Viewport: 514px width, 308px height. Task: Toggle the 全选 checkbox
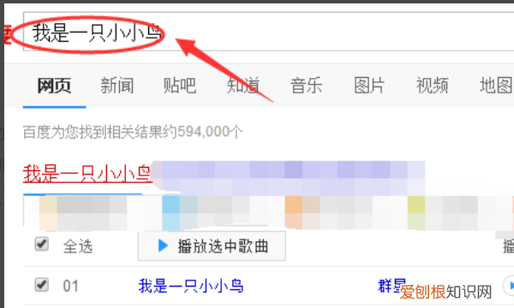click(x=42, y=244)
